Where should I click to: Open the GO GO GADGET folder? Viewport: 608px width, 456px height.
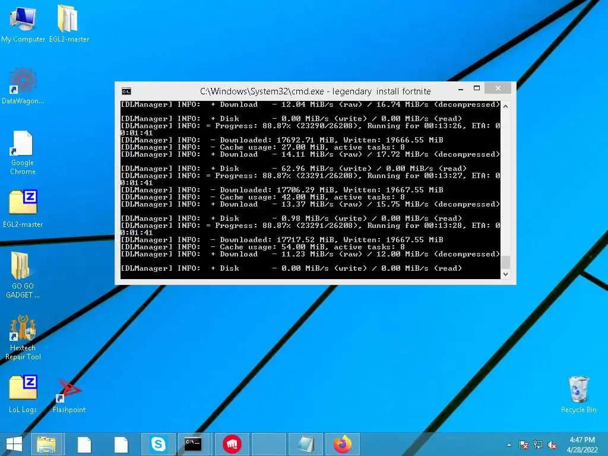[x=23, y=275]
